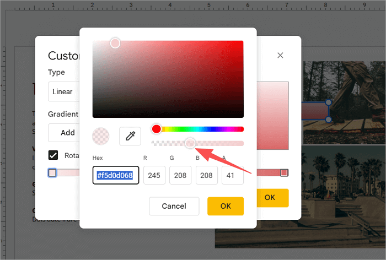Click the selected shape's bottom handle
The width and height of the screenshot is (386, 260).
pyautogui.click(x=329, y=120)
